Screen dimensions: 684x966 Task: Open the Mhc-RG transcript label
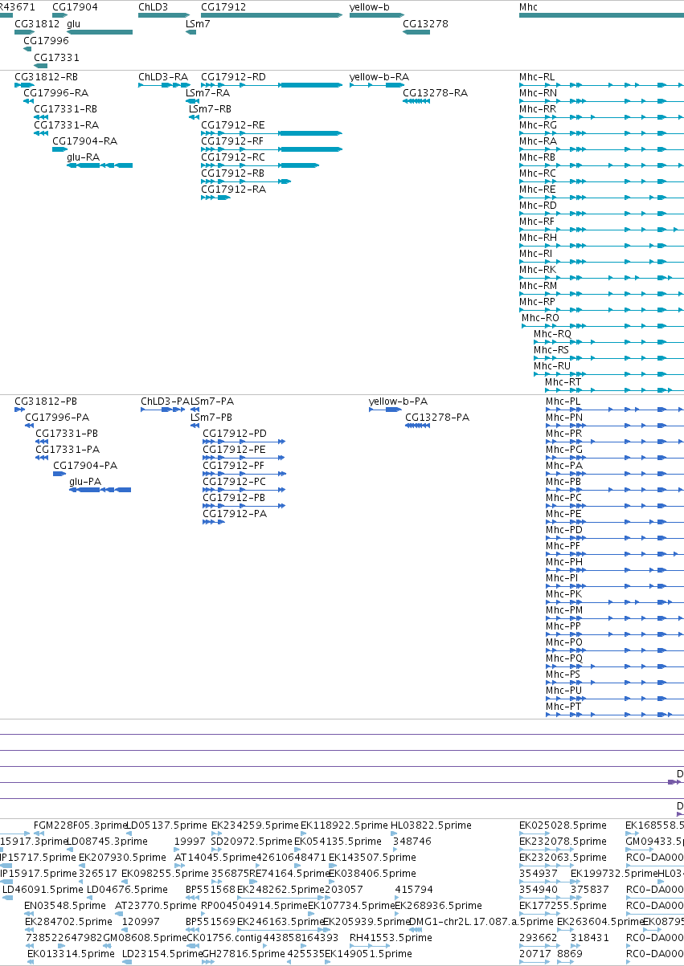click(538, 125)
